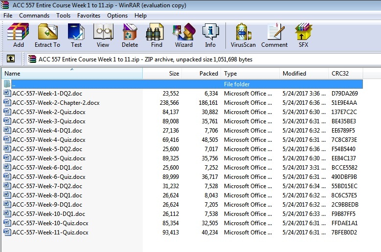
Task: Go up one level with arrow button
Action: 10,59
